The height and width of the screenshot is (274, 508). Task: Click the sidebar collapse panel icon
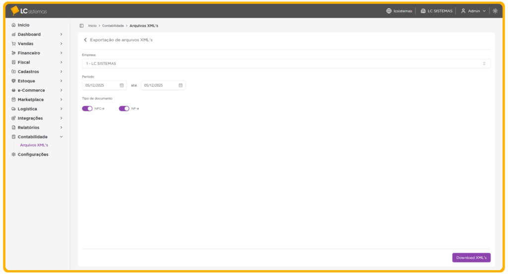[x=81, y=25]
